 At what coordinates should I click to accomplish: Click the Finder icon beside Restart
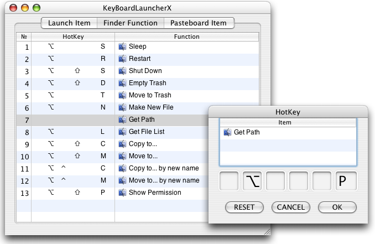coord(122,59)
